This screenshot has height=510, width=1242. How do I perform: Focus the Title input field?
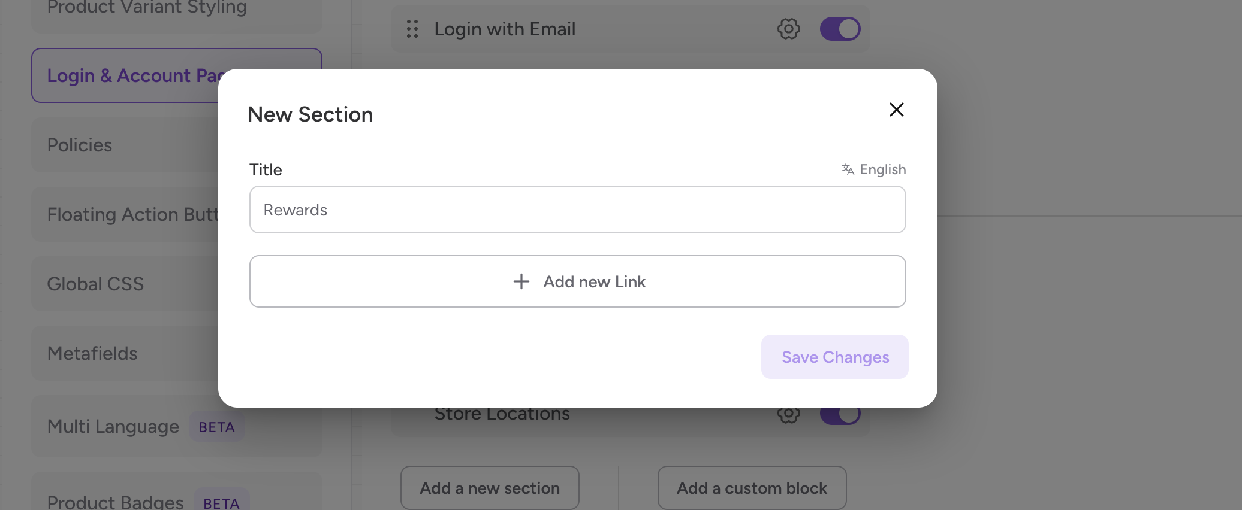577,210
